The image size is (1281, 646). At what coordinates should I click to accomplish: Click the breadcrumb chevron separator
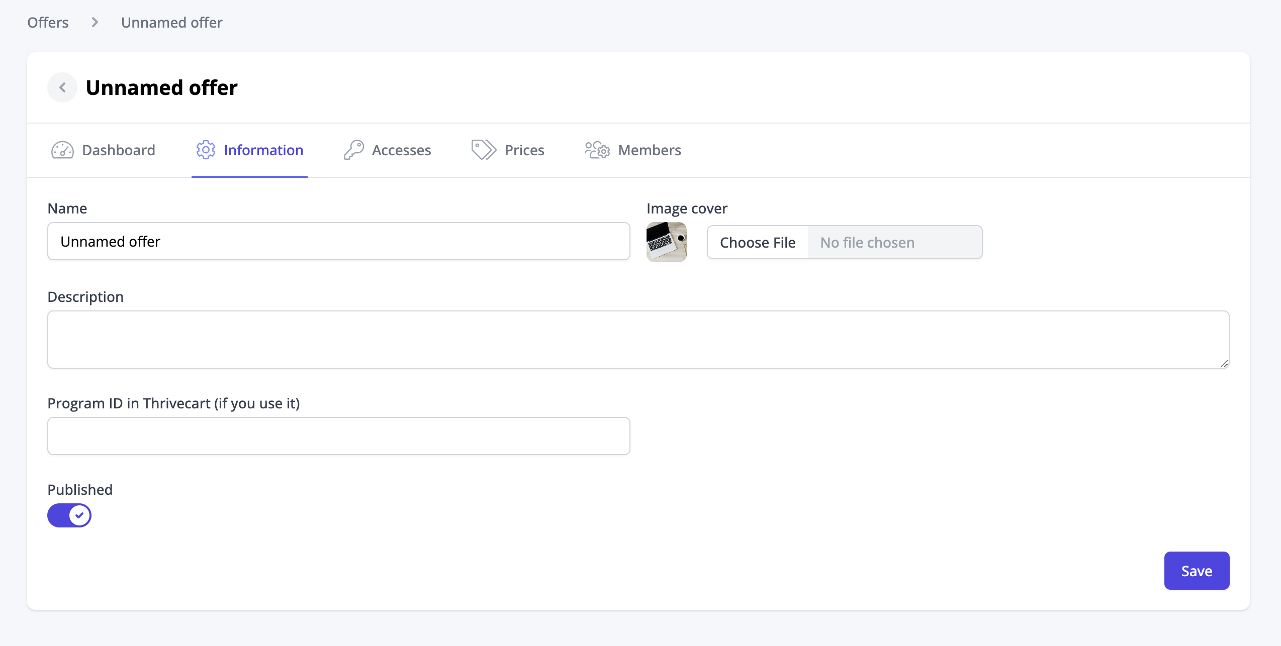(95, 23)
